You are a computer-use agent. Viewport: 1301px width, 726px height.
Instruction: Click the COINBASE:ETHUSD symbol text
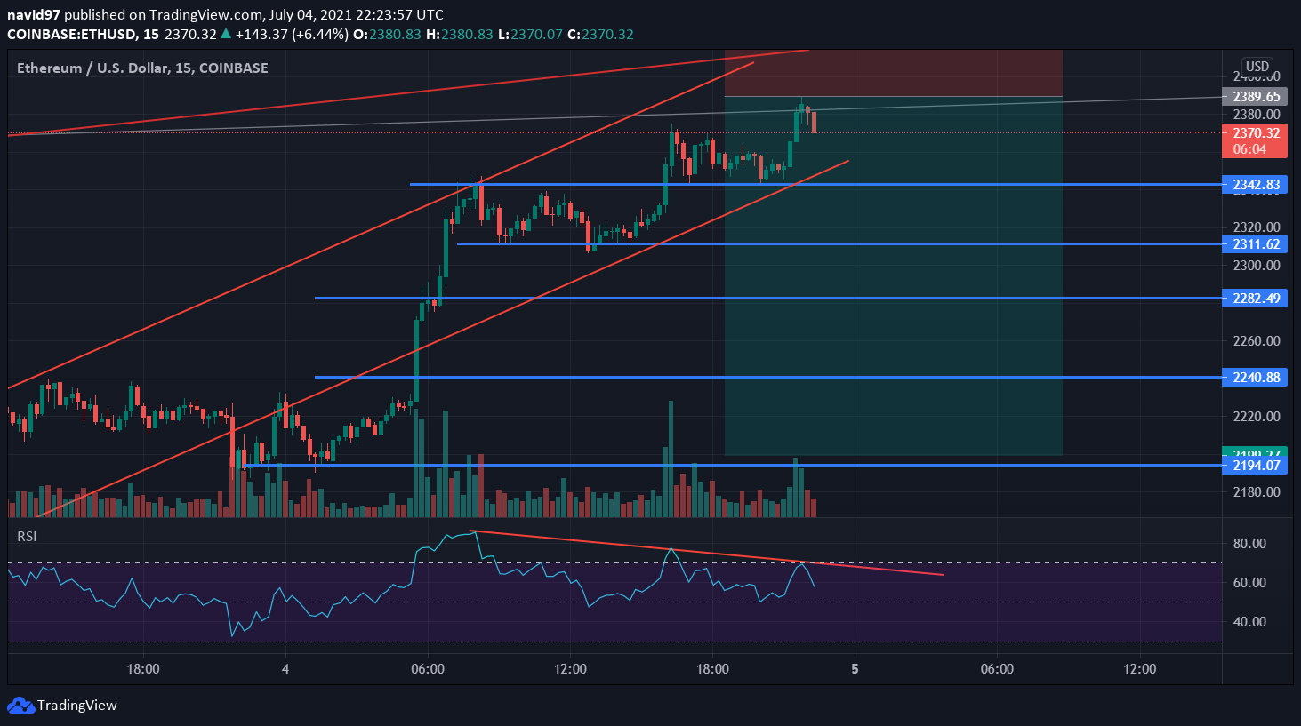point(71,34)
